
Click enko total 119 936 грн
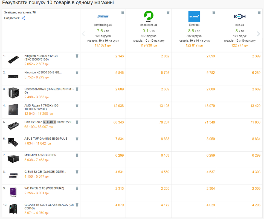149,45
